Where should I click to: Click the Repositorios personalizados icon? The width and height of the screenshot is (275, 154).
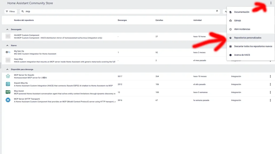point(230,38)
